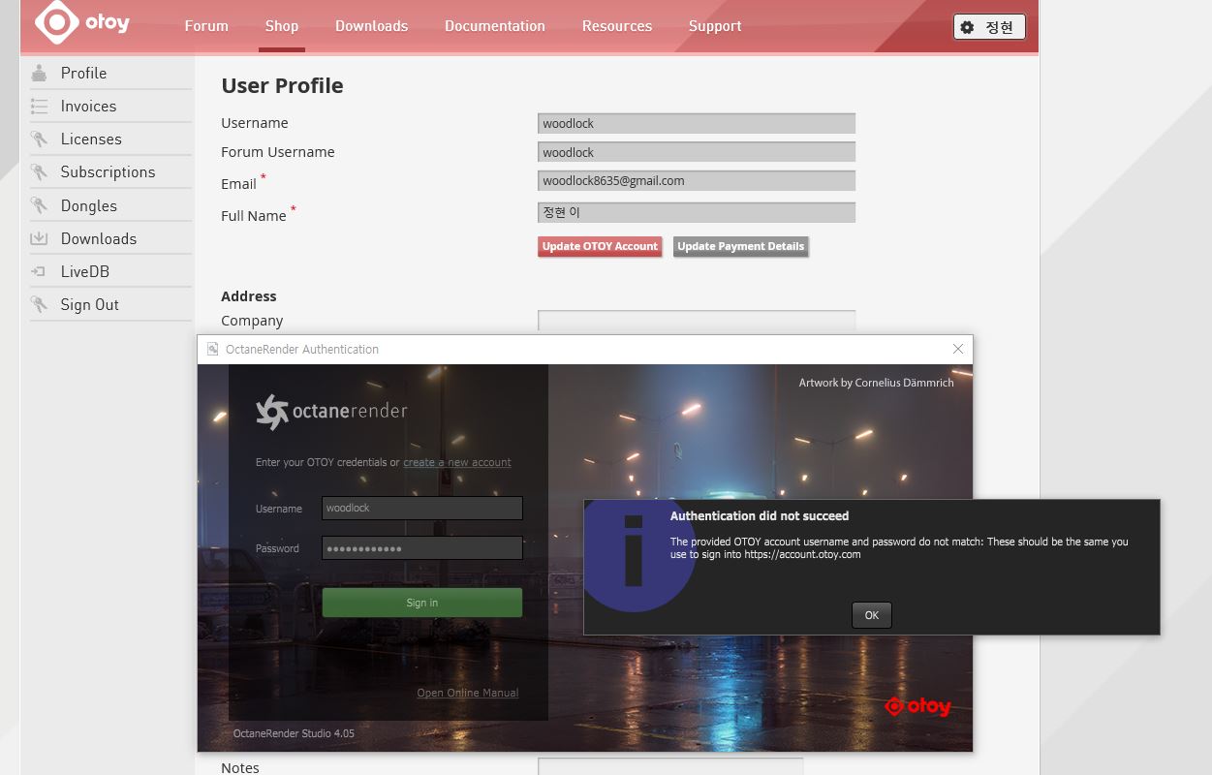1212x775 pixels.
Task: Open the Shop menu
Action: pyautogui.click(x=282, y=26)
